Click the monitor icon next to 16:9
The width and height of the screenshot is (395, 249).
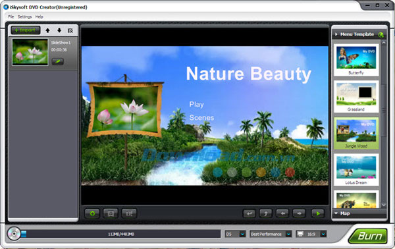300,234
